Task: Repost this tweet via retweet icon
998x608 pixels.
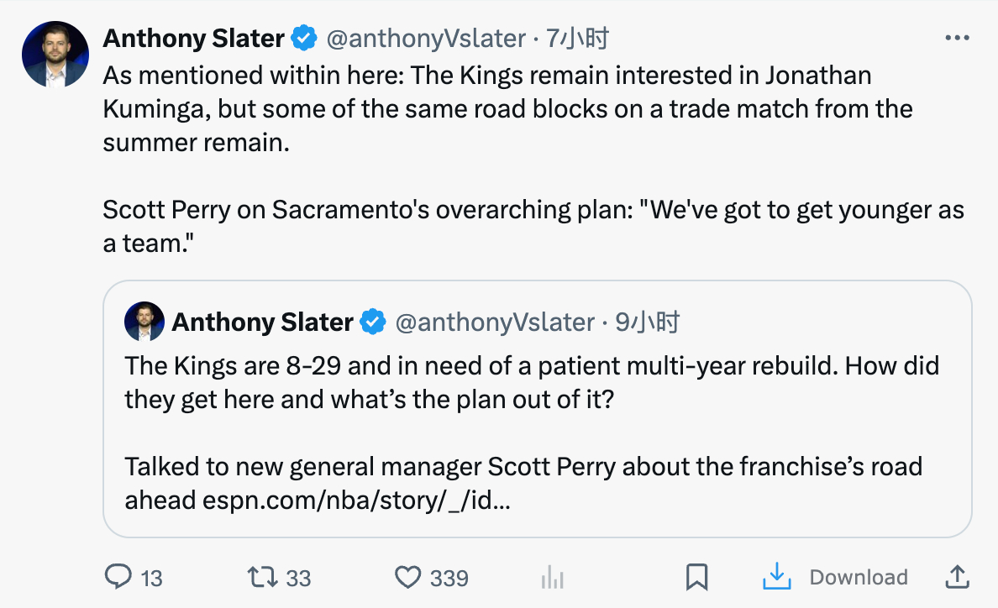Action: [263, 577]
